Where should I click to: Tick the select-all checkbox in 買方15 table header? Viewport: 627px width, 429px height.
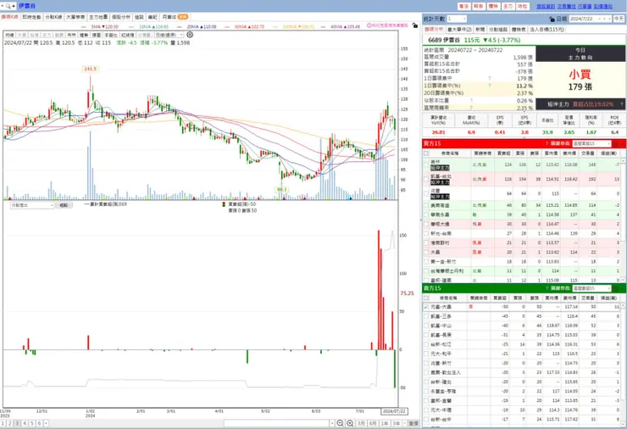[x=426, y=153]
